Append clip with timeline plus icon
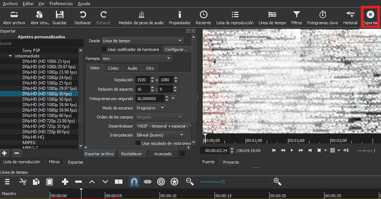The width and height of the screenshot is (381, 199). [65, 182]
